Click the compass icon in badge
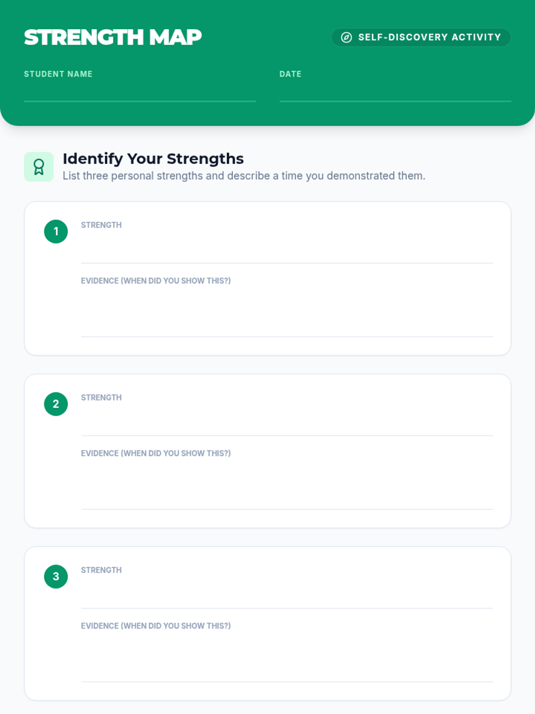Screen dimensions: 535x714 coord(346,37)
